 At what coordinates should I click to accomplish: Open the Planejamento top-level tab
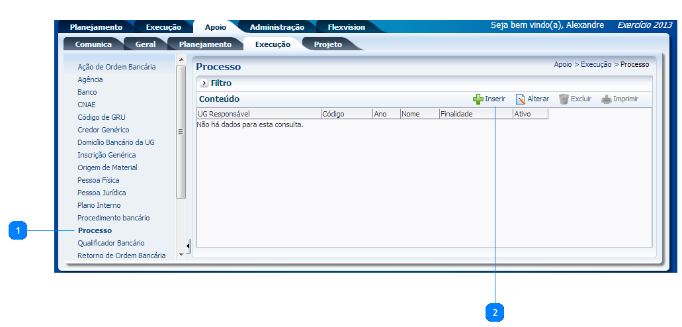[96, 27]
